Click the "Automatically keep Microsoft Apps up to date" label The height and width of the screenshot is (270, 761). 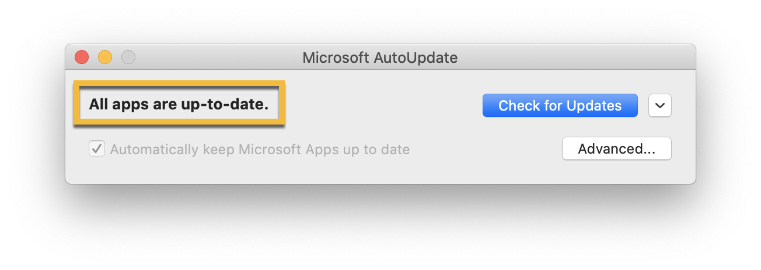click(260, 150)
